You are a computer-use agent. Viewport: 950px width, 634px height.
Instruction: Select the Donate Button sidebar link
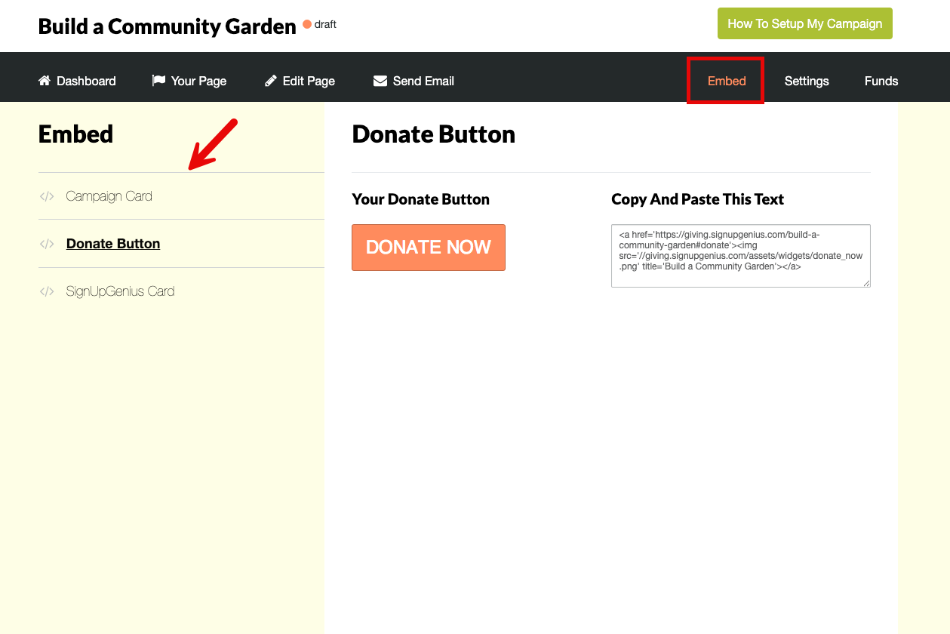pos(113,244)
